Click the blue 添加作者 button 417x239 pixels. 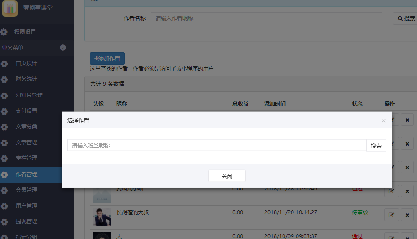click(107, 58)
